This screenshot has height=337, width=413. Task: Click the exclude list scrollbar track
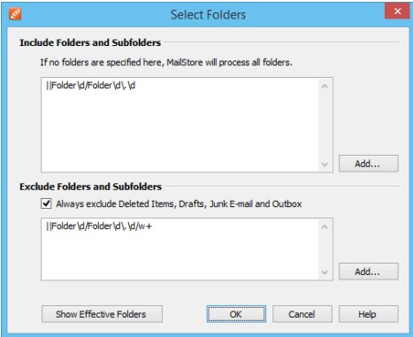pos(325,249)
